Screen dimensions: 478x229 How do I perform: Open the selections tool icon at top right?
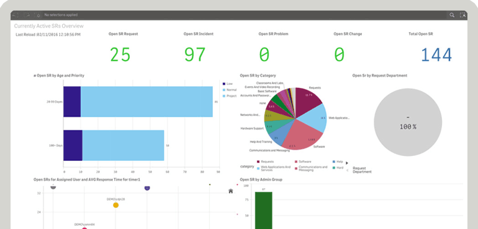coord(462,15)
